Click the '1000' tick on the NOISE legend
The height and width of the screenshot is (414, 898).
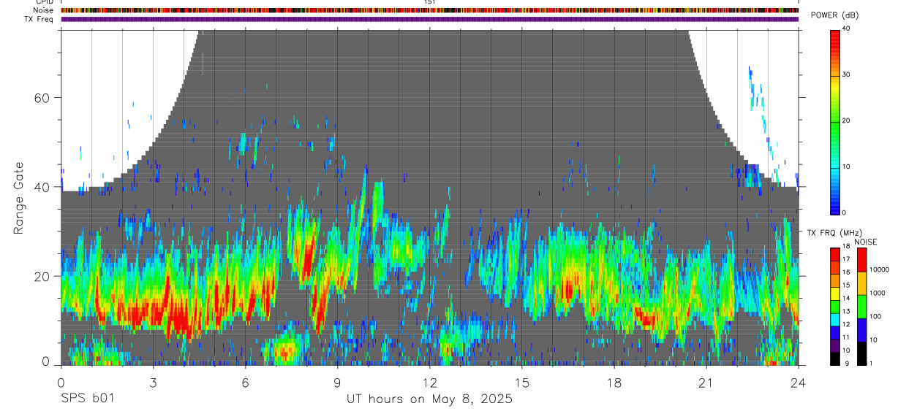pyautogui.click(x=878, y=293)
